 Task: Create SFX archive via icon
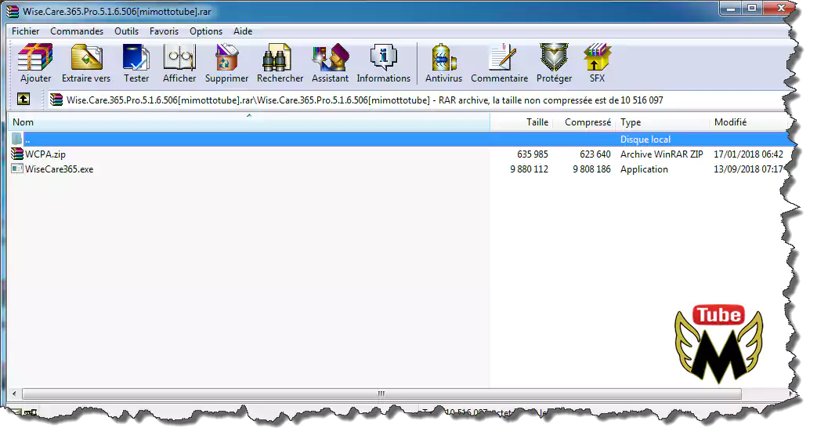[597, 57]
